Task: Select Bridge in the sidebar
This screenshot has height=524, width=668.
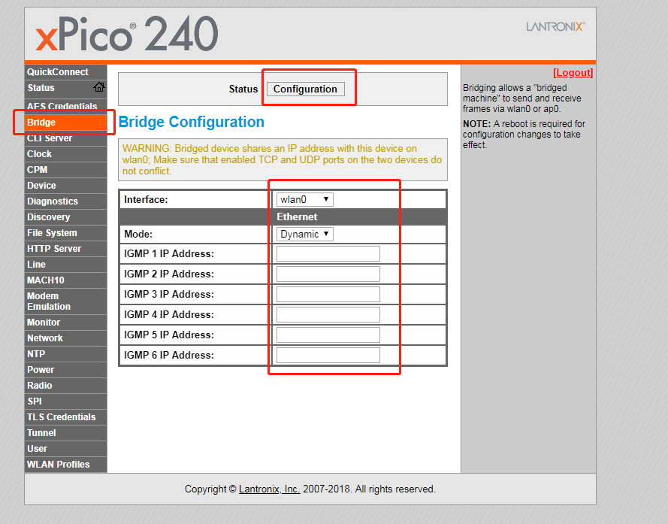Action: point(65,123)
